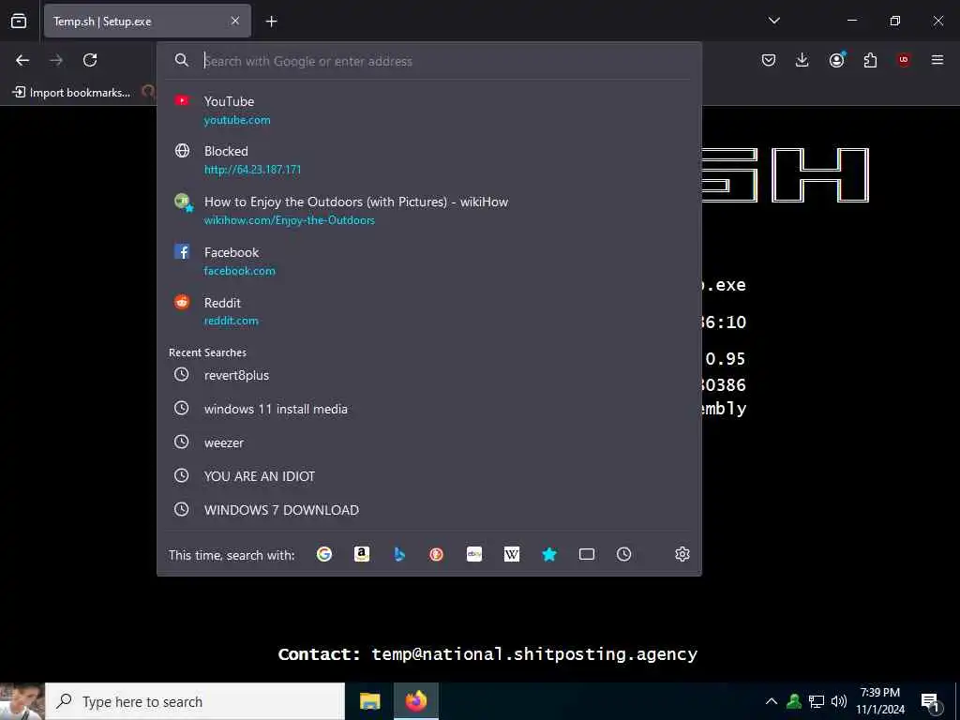Reload the current page

pyautogui.click(x=90, y=60)
